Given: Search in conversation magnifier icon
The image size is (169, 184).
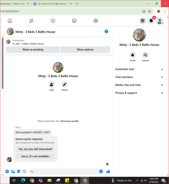Looking at the screenshot, I should [145, 55].
